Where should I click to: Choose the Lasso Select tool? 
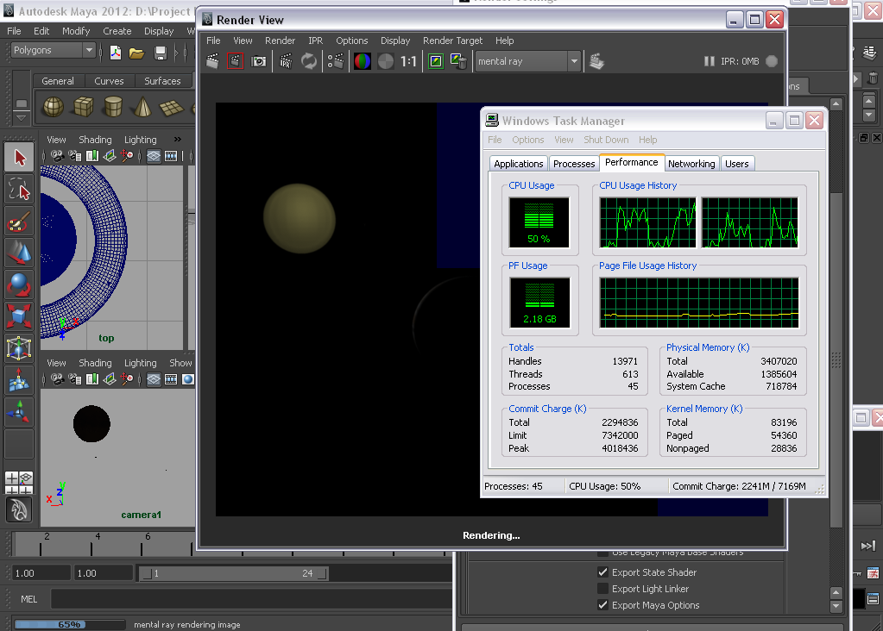(20, 190)
